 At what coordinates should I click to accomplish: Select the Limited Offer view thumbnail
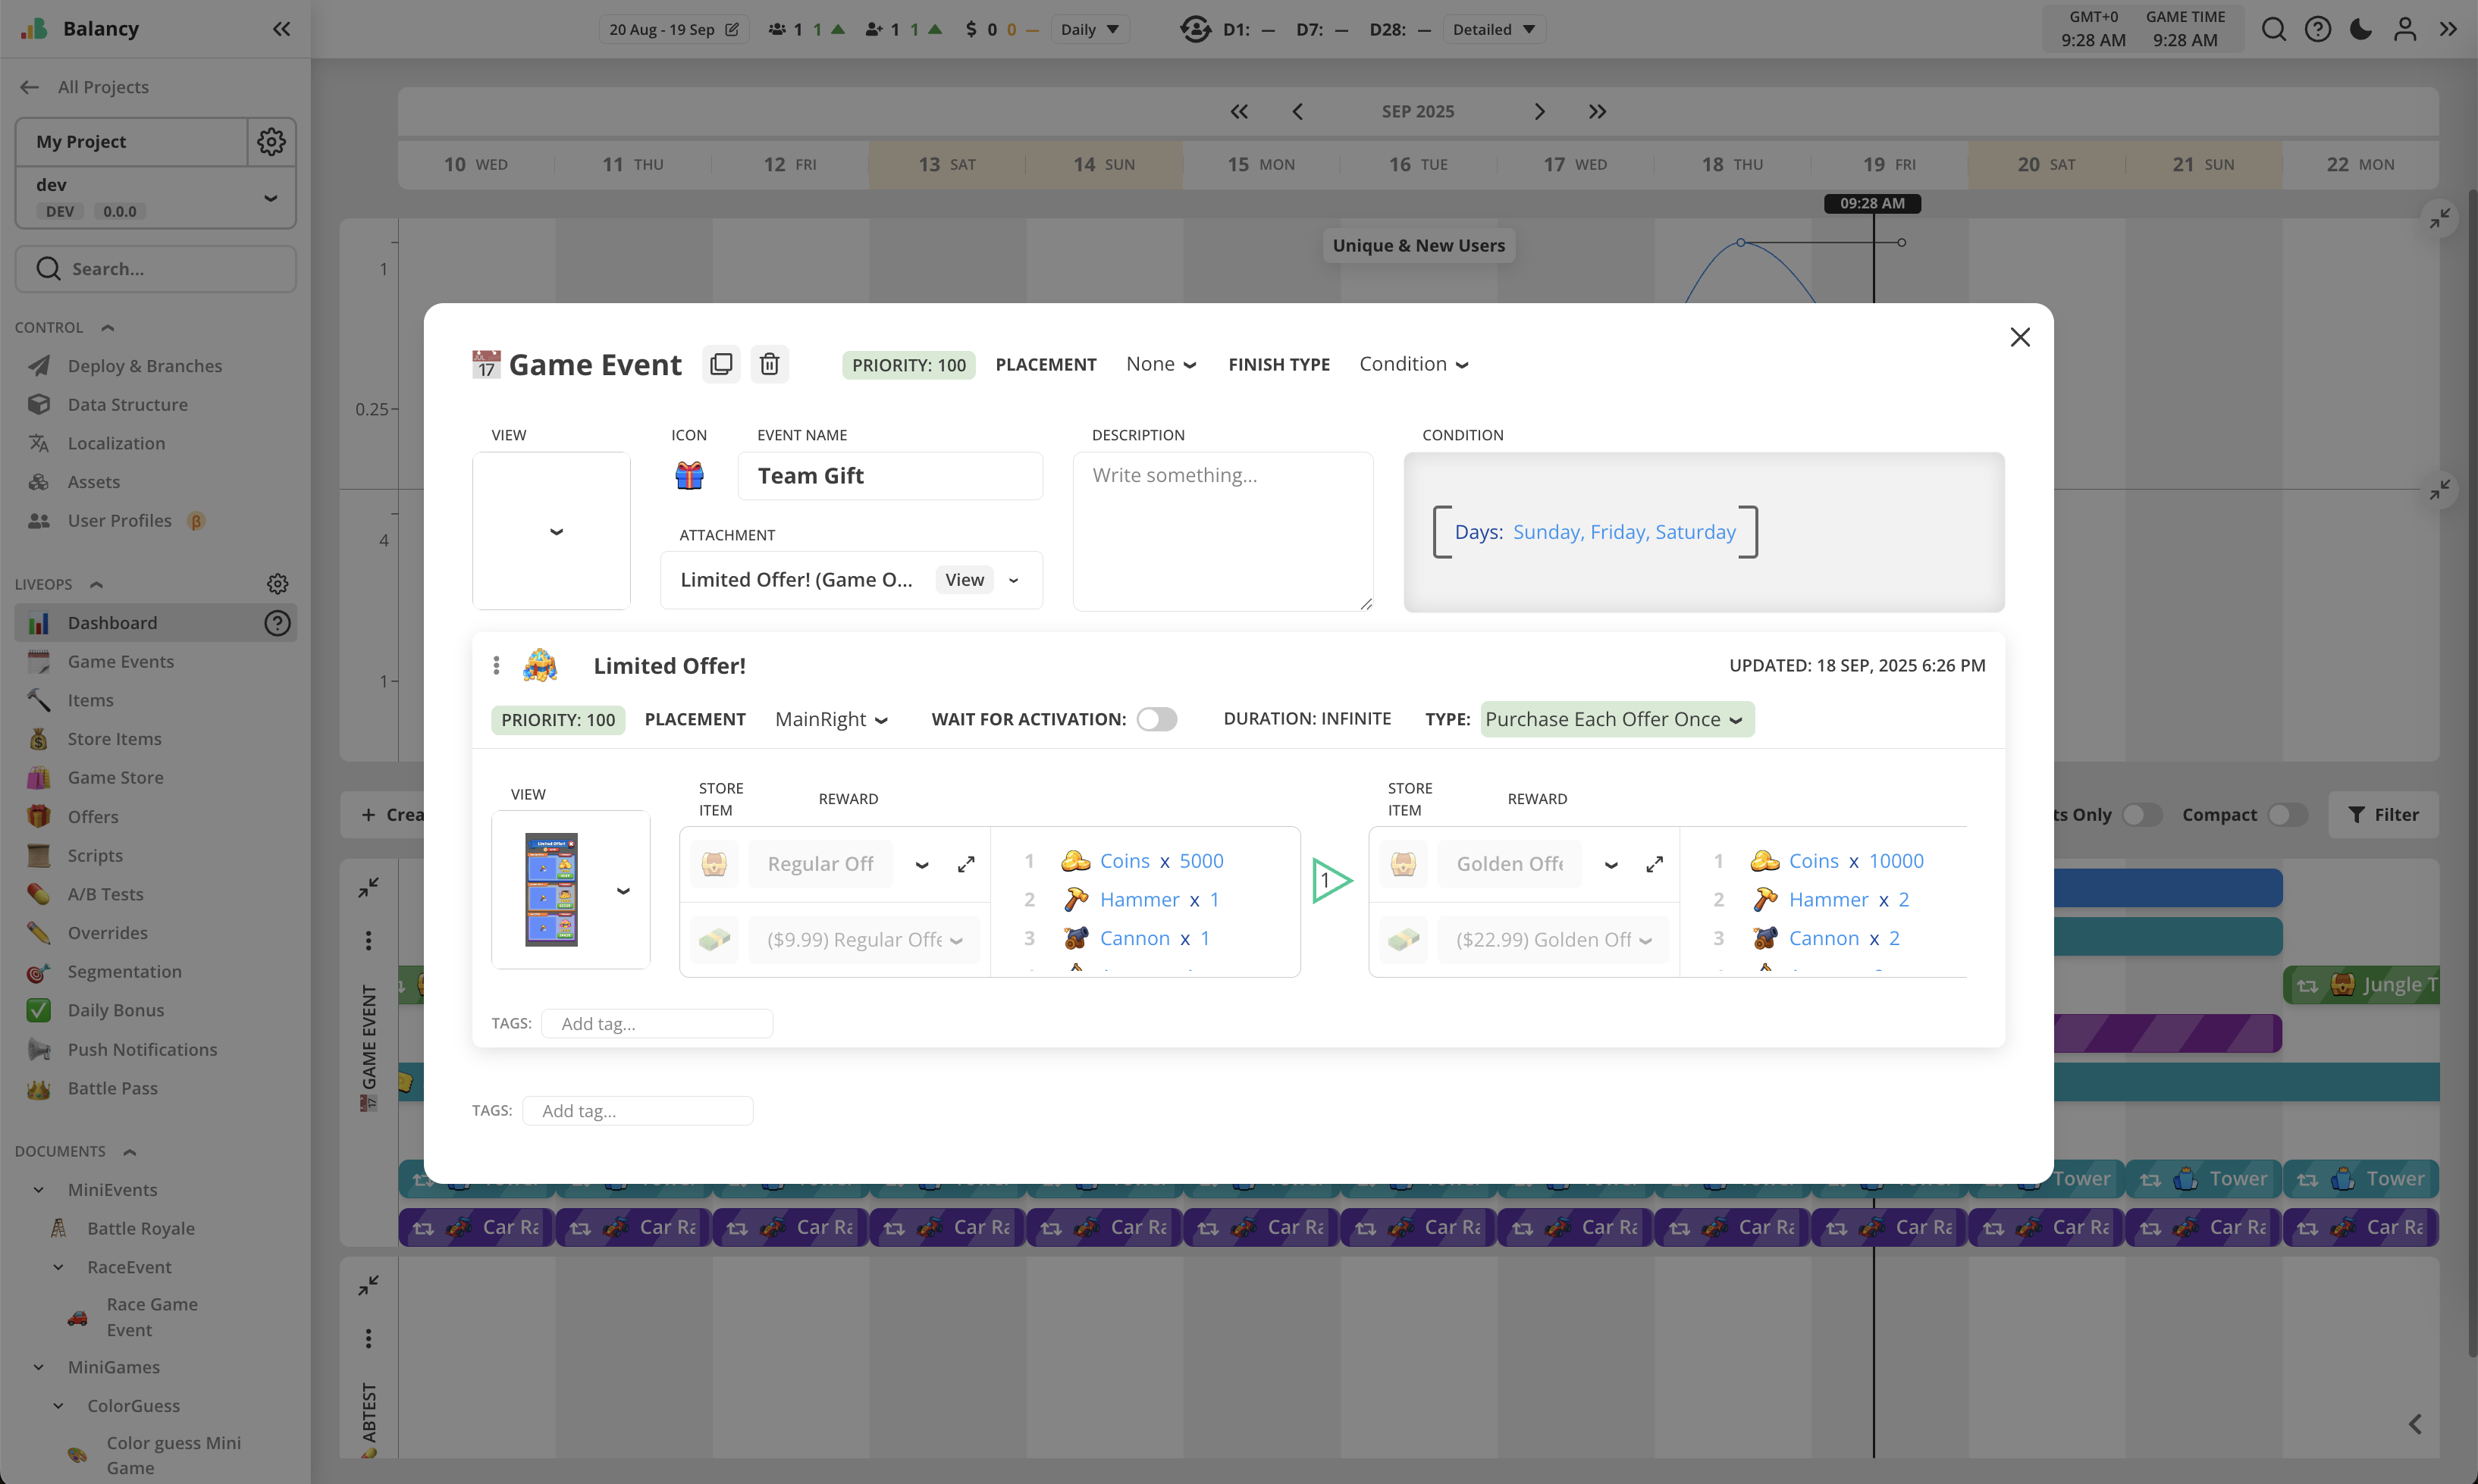click(x=551, y=889)
